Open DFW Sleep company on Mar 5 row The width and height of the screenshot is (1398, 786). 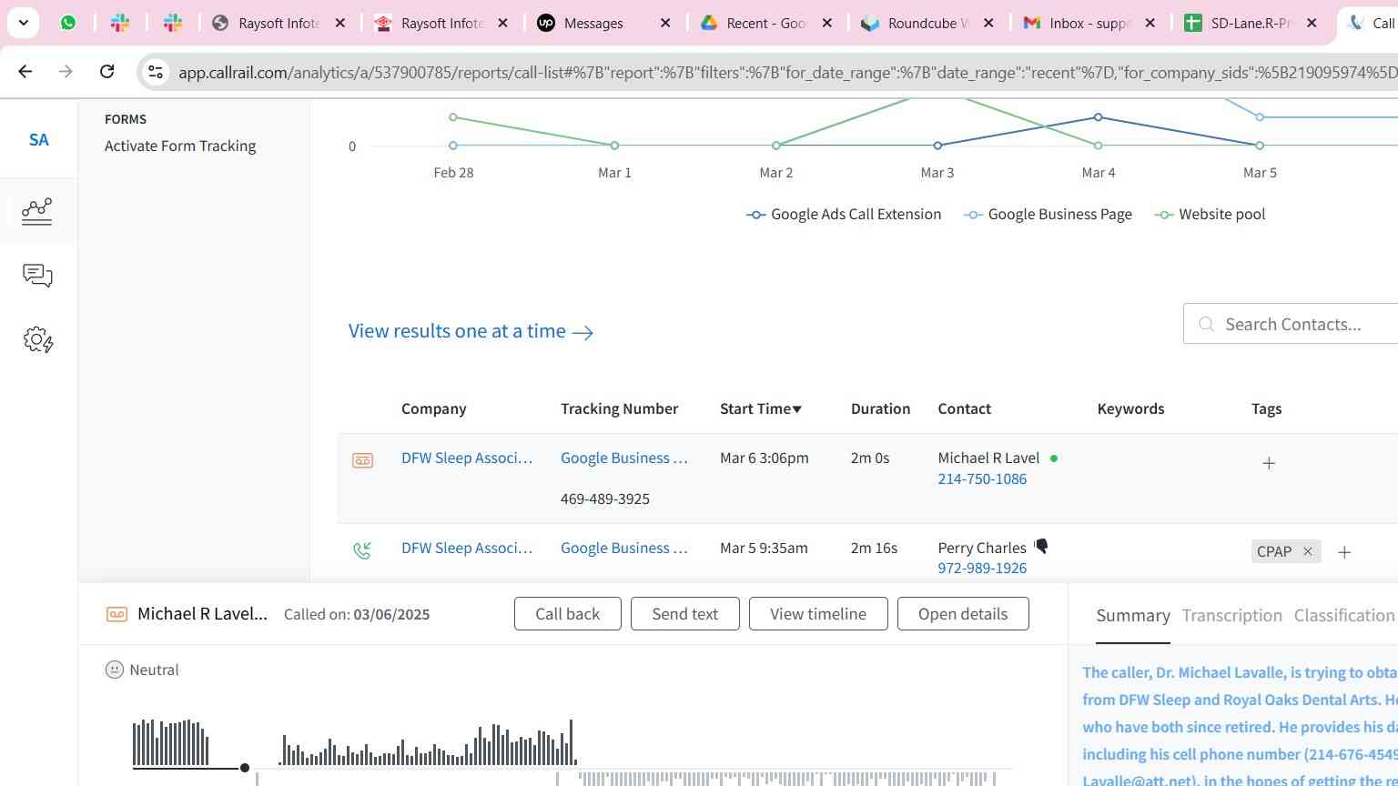[x=467, y=548]
